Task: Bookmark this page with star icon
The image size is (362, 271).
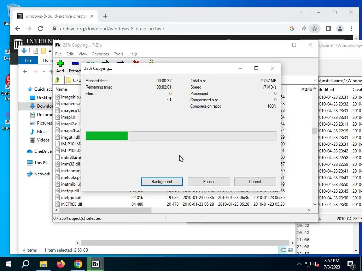Action: 314,29
